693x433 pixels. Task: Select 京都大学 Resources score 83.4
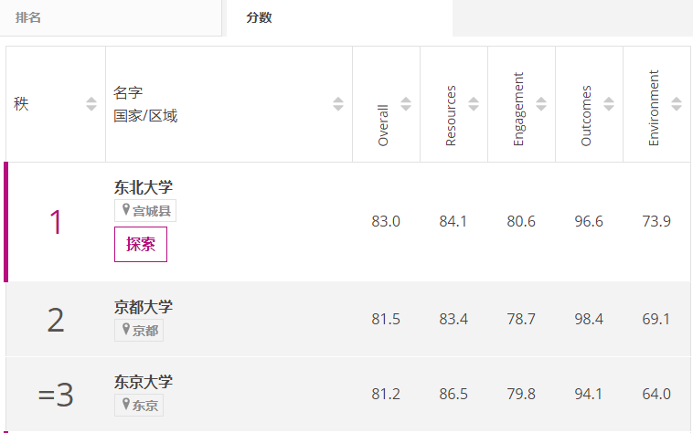tap(453, 319)
